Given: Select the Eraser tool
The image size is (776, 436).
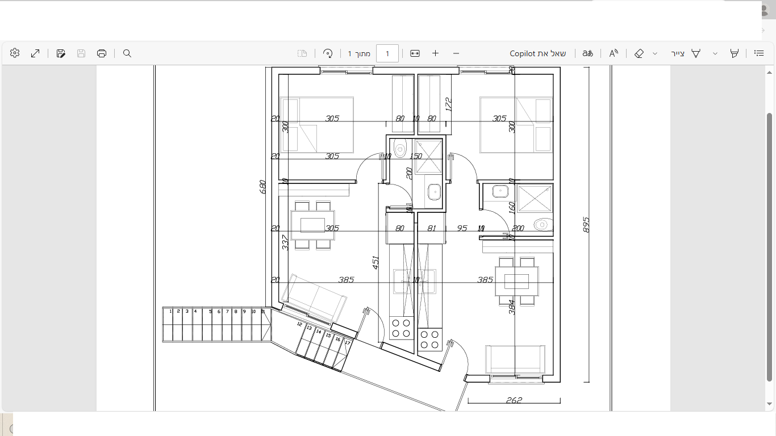Looking at the screenshot, I should coord(639,53).
